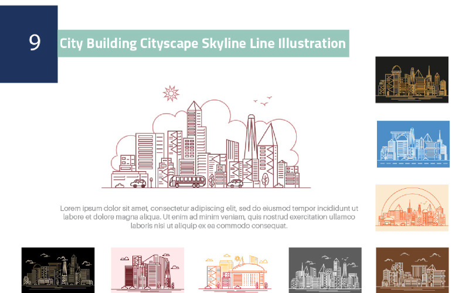
Task: Select the pink background skyline thumbnail
Action: 148,270
